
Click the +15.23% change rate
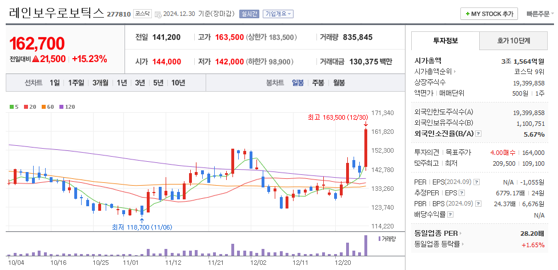(89, 59)
